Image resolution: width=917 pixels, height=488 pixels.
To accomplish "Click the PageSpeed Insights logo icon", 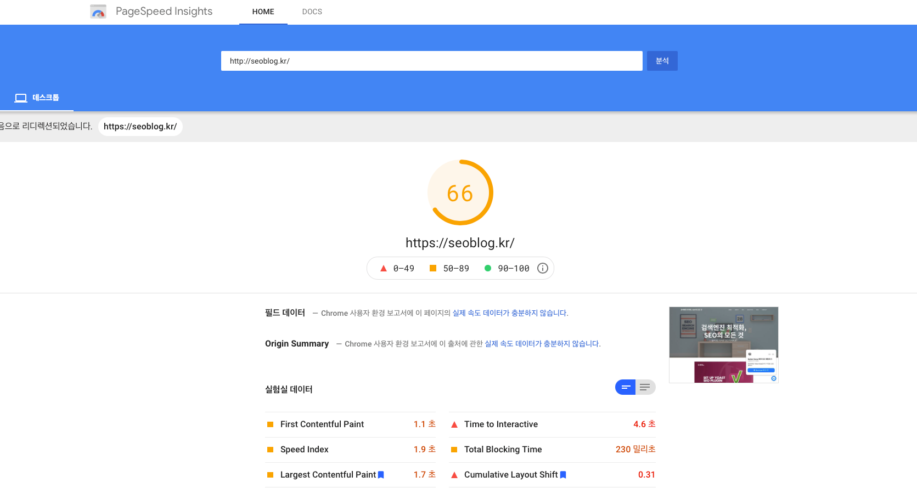I will tap(98, 12).
